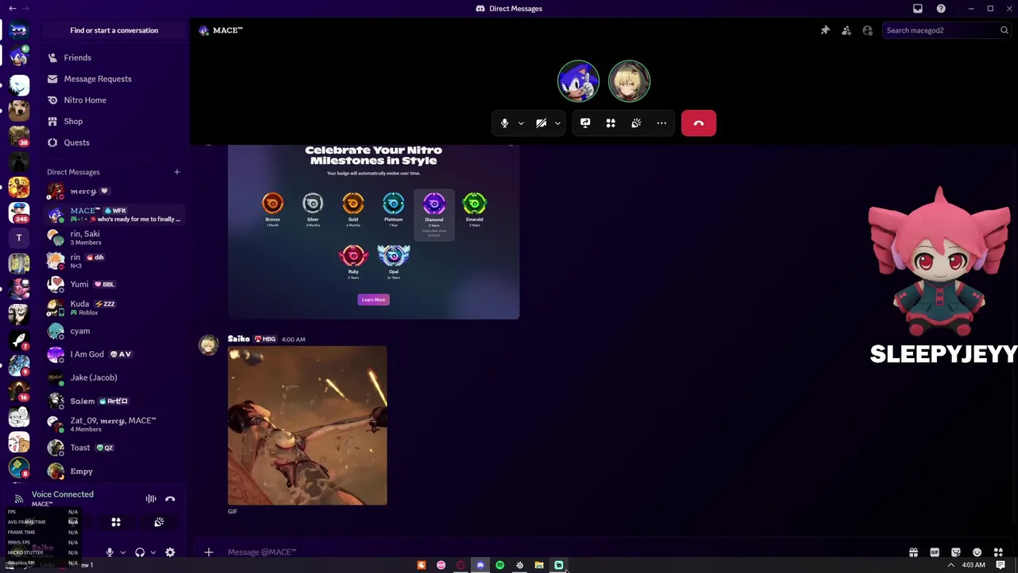The height and width of the screenshot is (573, 1018).
Task: Open microphone options arrow in call controls
Action: pyautogui.click(x=521, y=123)
